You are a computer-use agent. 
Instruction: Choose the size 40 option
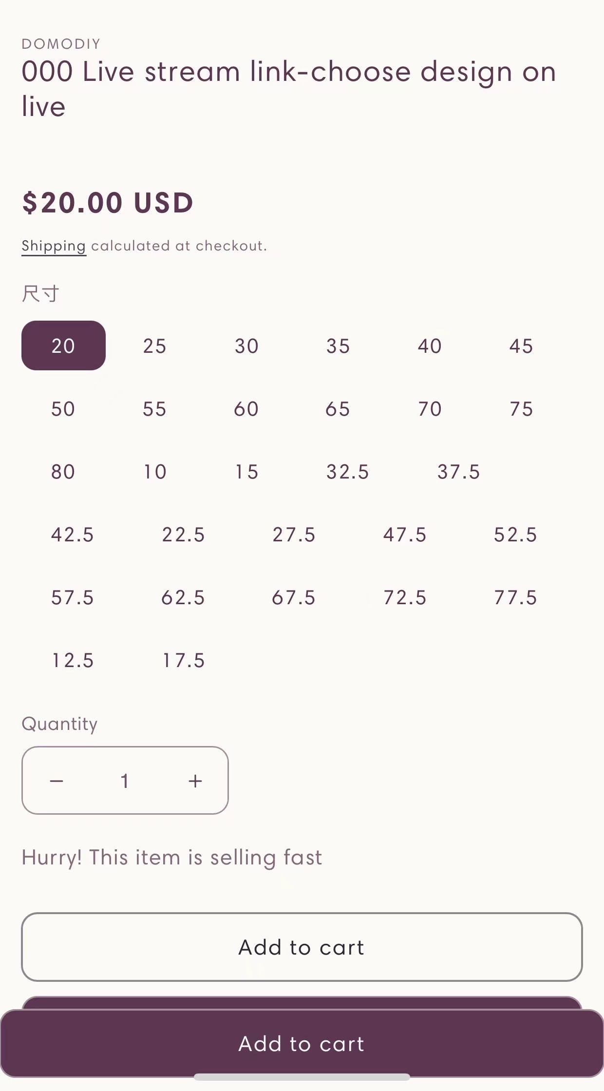(x=430, y=346)
